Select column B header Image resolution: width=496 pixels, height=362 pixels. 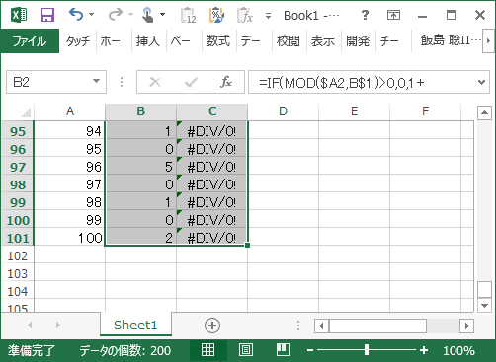tap(141, 111)
